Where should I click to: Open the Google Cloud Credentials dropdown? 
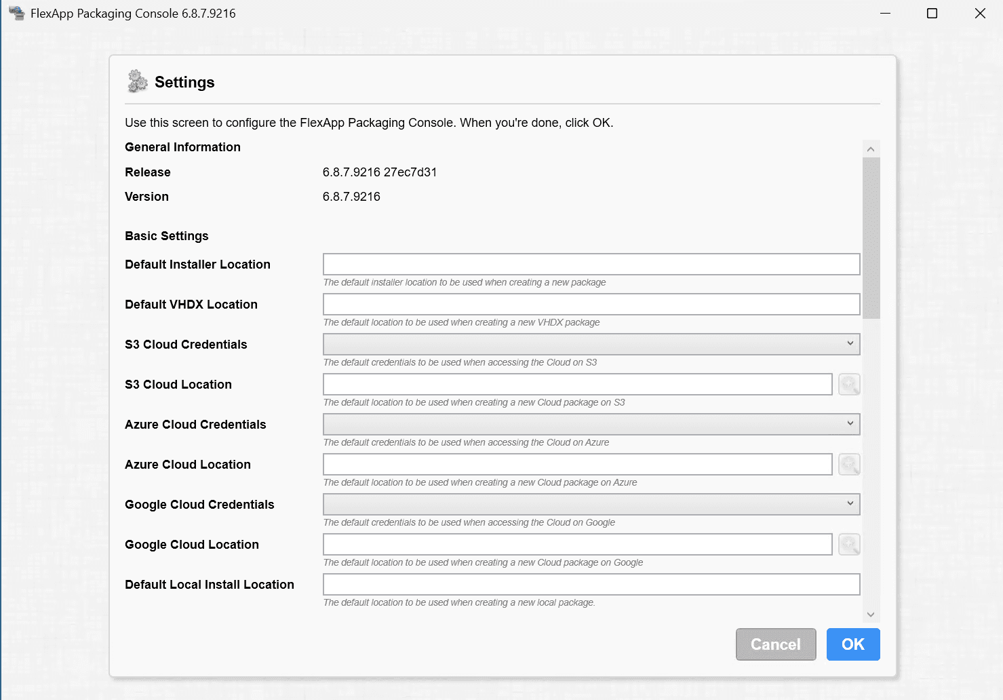click(591, 504)
